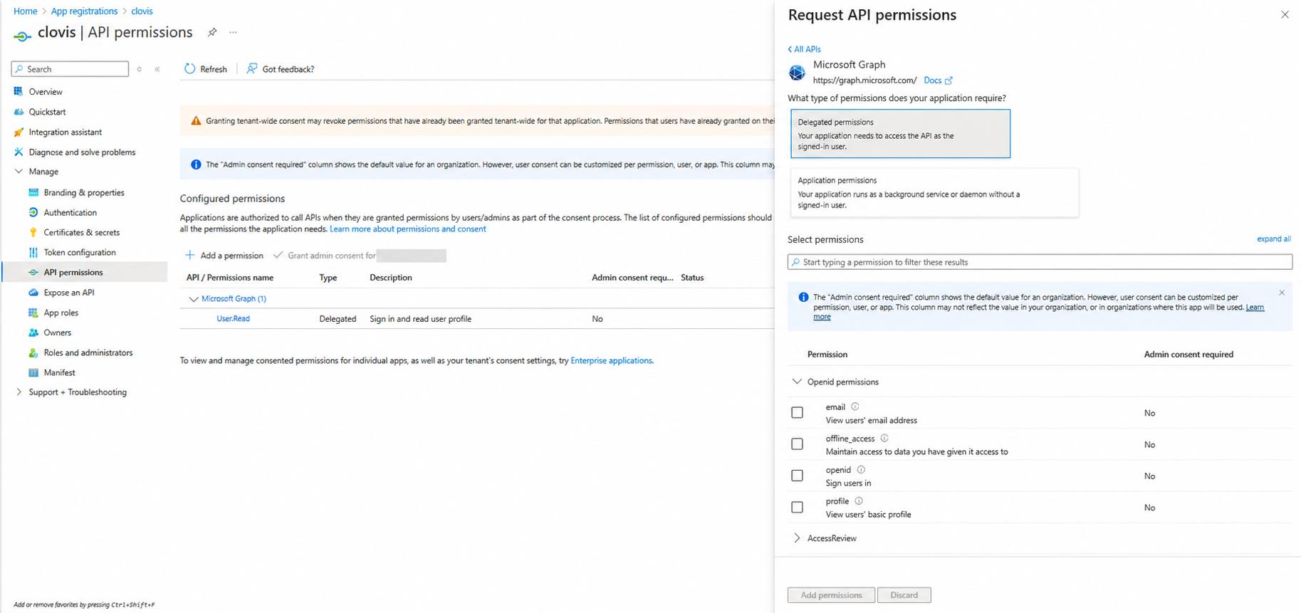
Task: Click the info icon next to offline_access
Action: click(884, 438)
